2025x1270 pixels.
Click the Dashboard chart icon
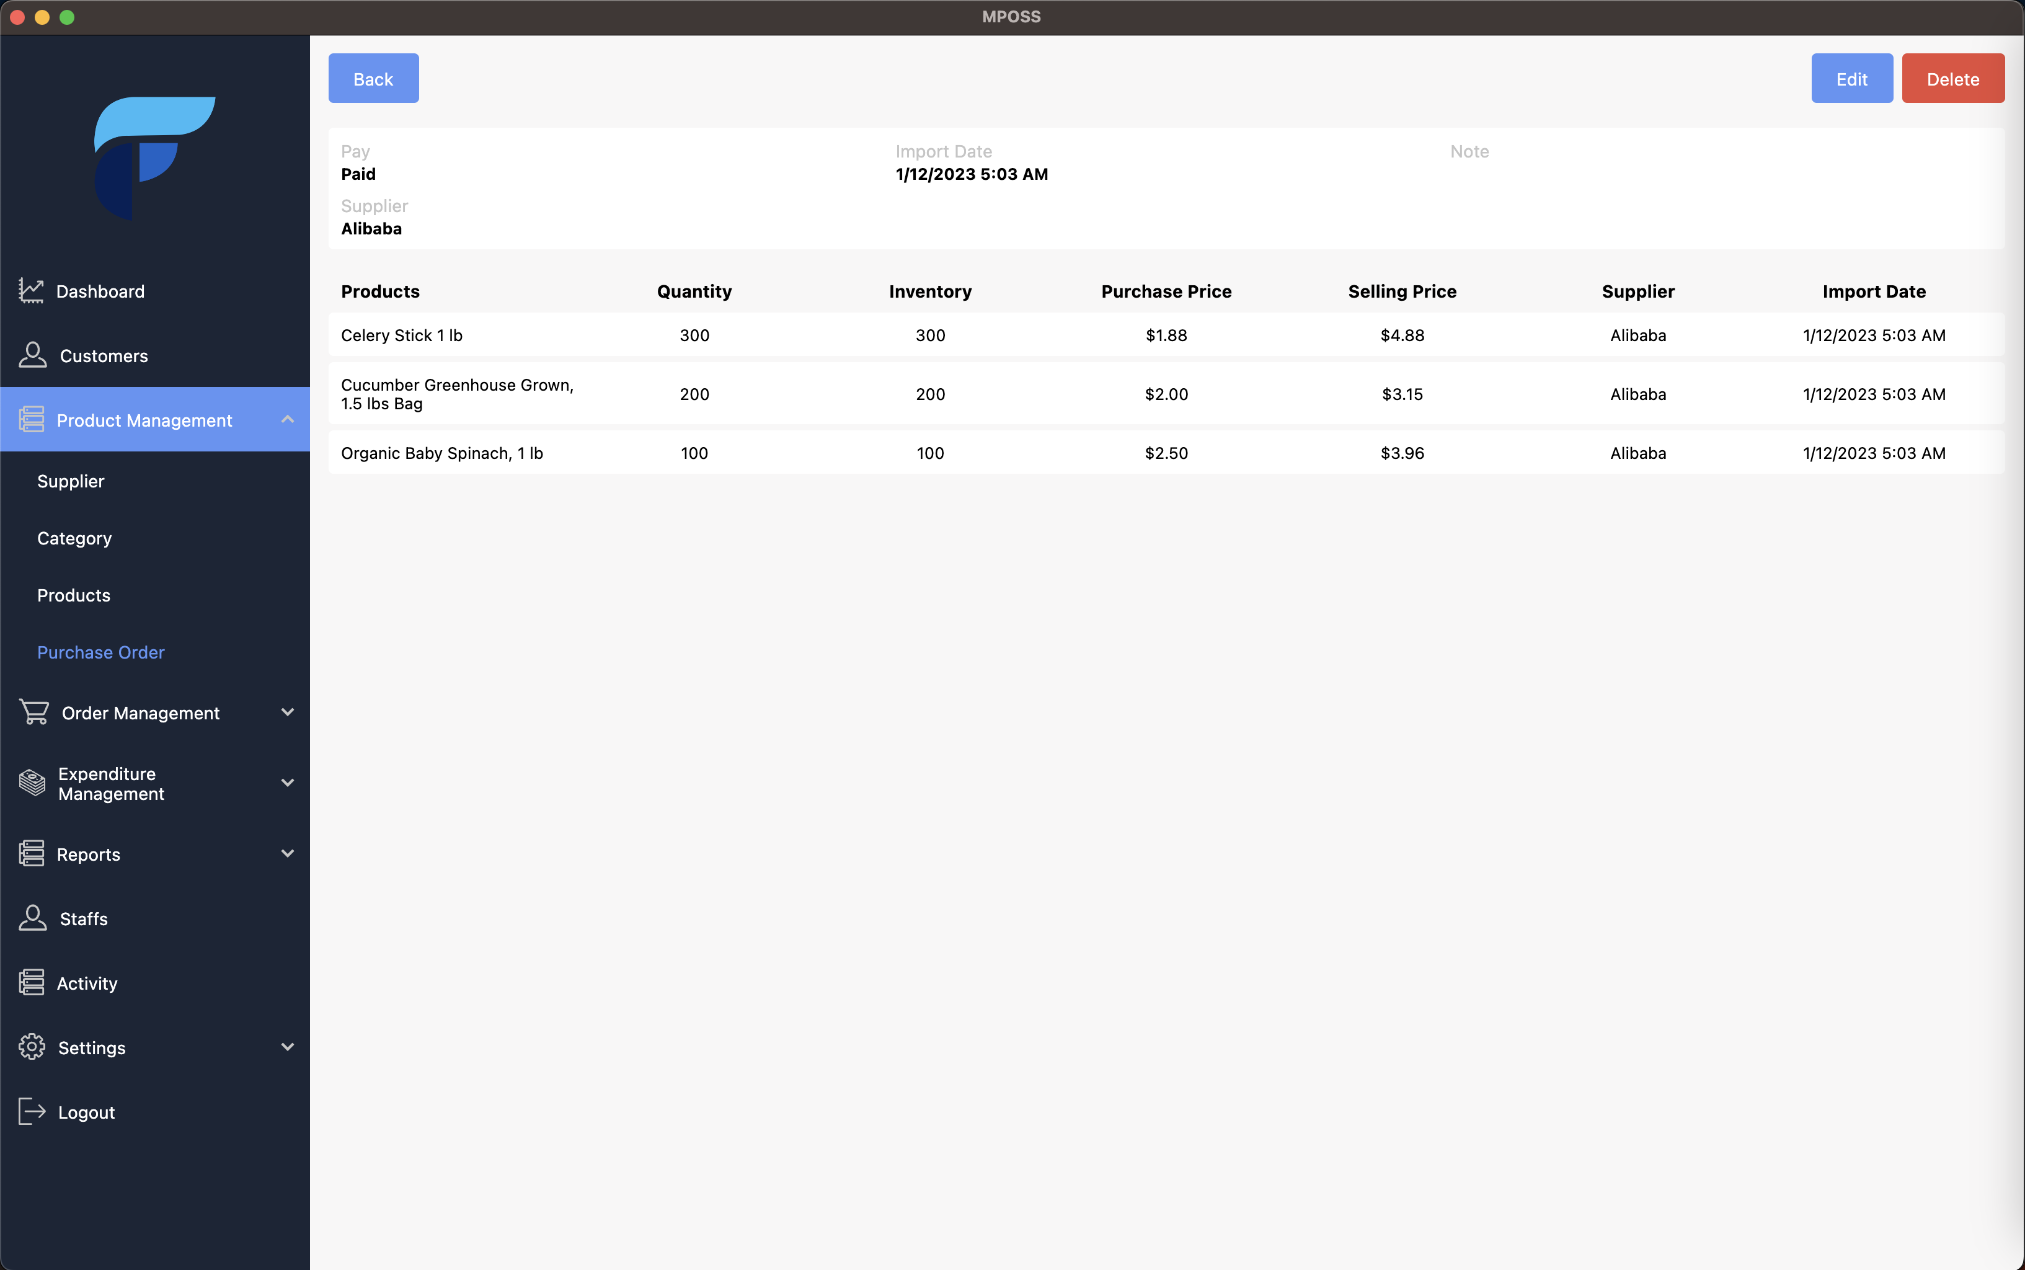tap(32, 291)
